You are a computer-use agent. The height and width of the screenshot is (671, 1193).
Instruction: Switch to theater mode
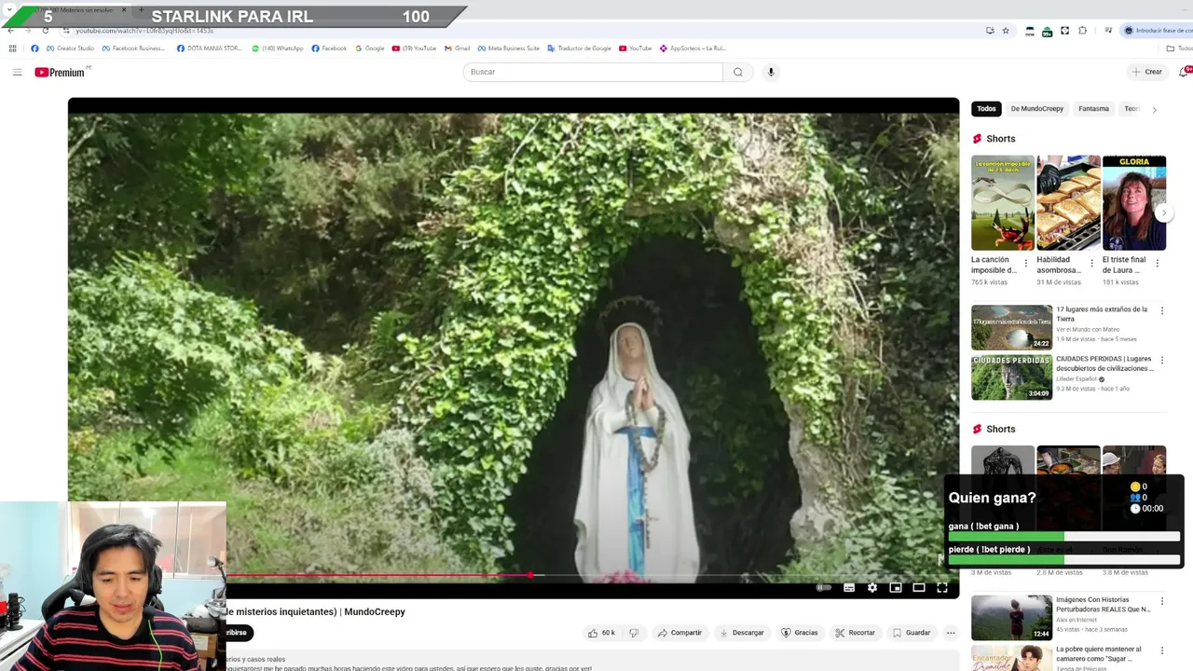919,587
